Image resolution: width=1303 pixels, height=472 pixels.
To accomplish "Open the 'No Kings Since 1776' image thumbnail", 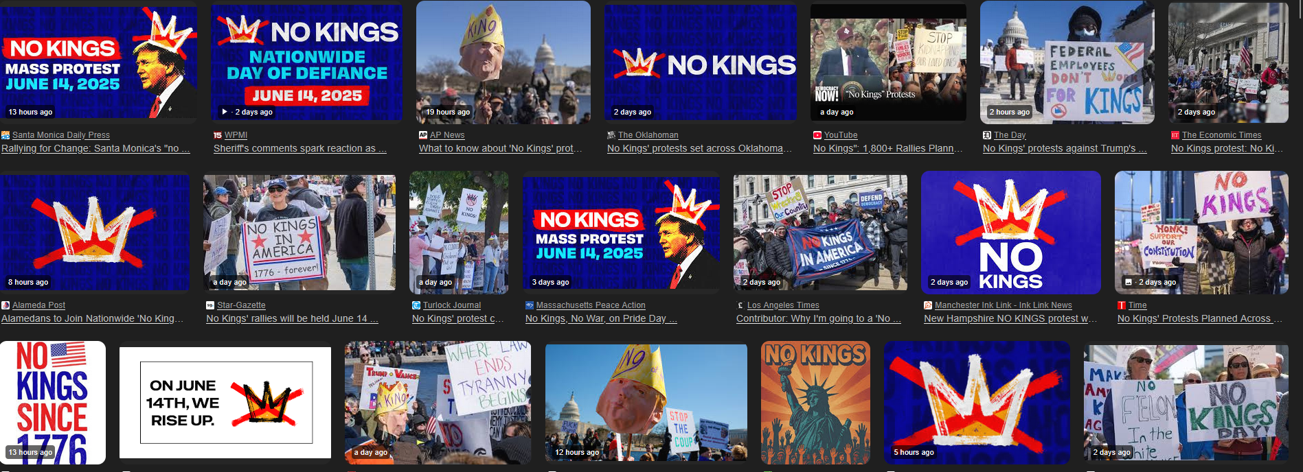I will point(53,403).
